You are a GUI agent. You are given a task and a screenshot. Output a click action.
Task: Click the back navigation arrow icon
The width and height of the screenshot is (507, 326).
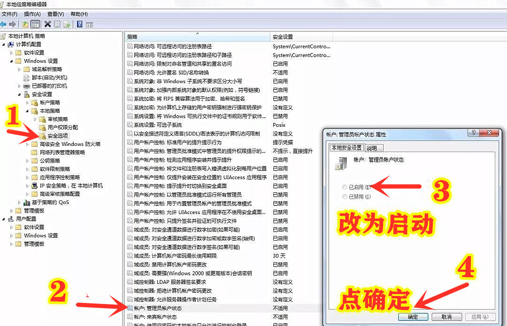(4, 24)
